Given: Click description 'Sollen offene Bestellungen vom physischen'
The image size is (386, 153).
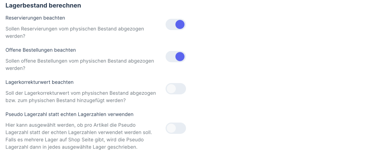Looking at the screenshot, I should [x=79, y=61].
